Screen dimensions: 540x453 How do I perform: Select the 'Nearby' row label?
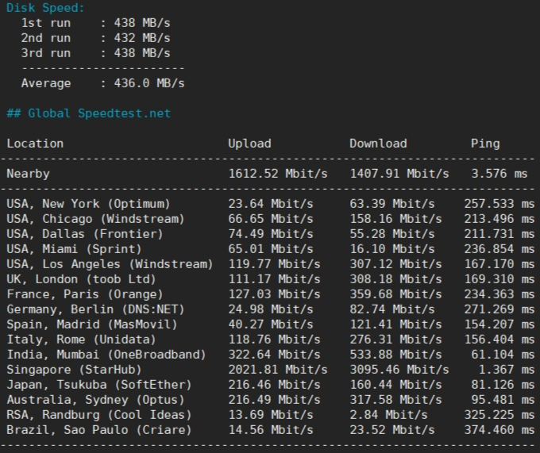coord(28,174)
